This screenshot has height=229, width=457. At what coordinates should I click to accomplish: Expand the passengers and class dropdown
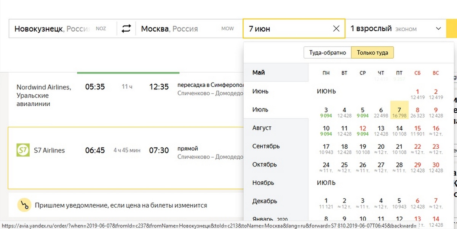pyautogui.click(x=438, y=29)
